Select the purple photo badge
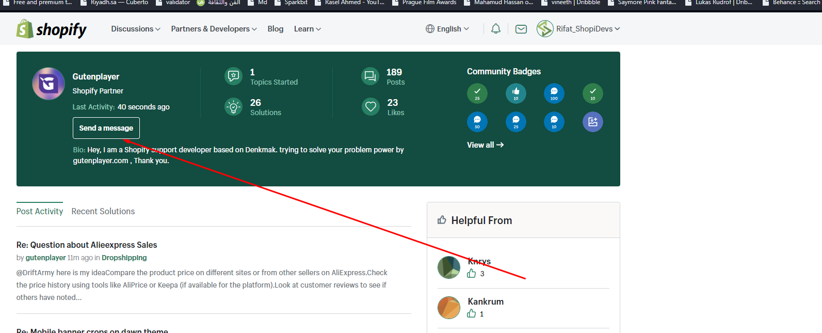This screenshot has height=333, width=822. [x=593, y=122]
